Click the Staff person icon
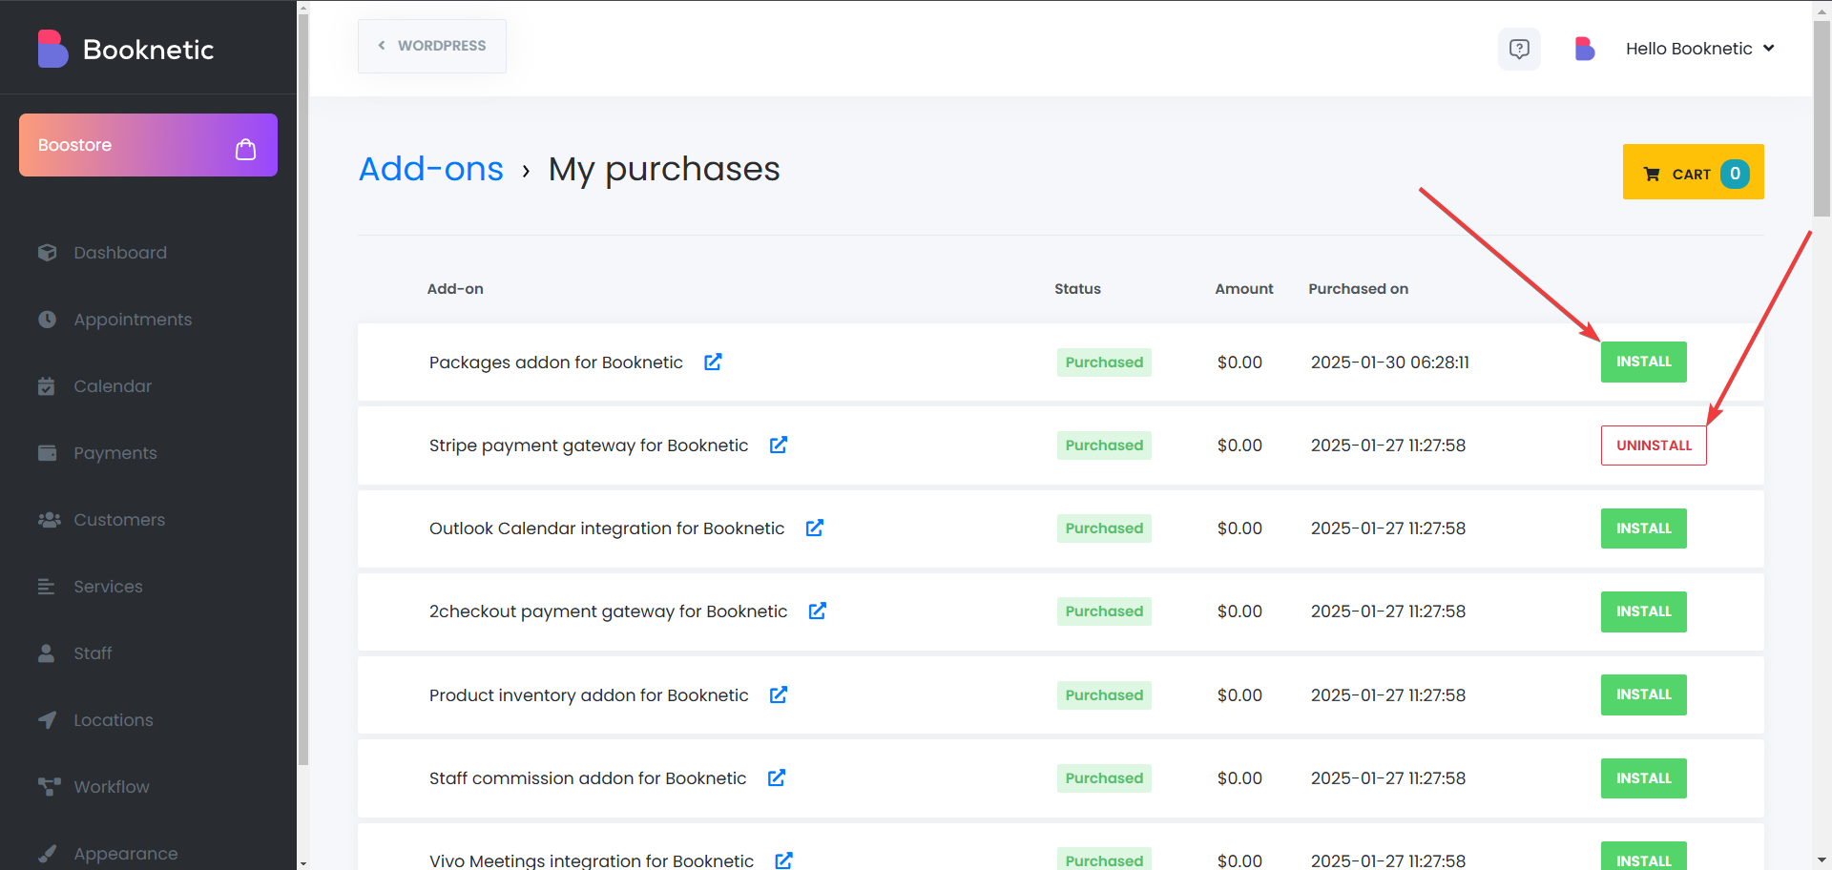This screenshot has height=870, width=1832. (46, 653)
